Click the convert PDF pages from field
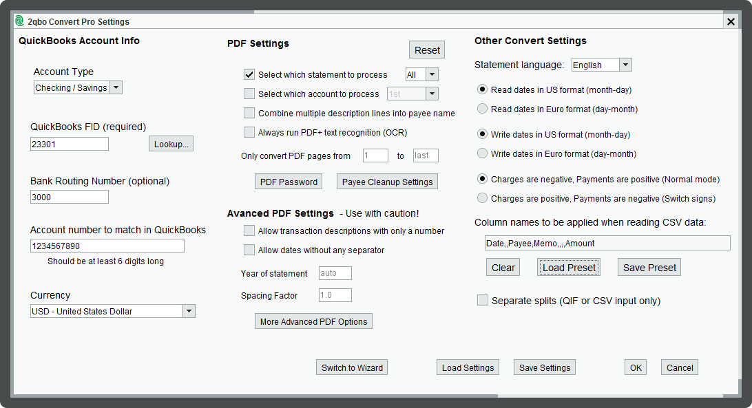752x408 pixels. click(375, 155)
